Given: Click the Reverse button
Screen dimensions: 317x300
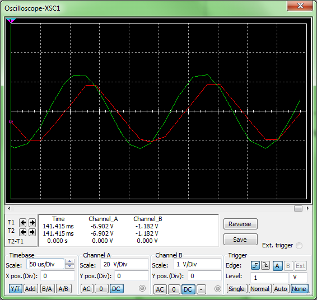Looking at the screenshot, I should click(240, 224).
